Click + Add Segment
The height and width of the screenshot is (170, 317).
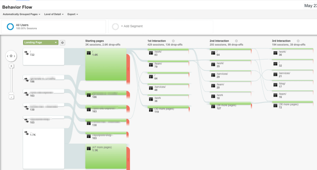click(132, 26)
